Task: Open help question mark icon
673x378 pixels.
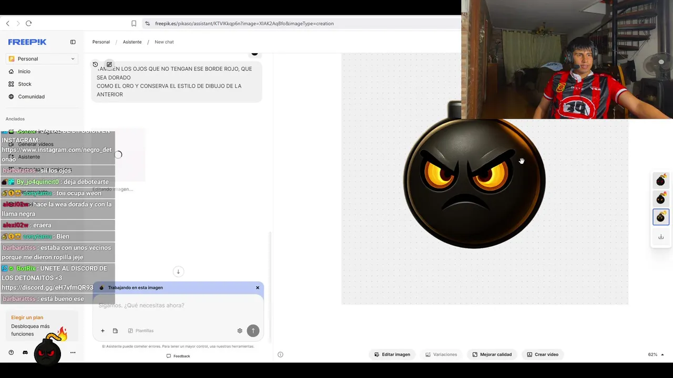Action: (x=11, y=353)
